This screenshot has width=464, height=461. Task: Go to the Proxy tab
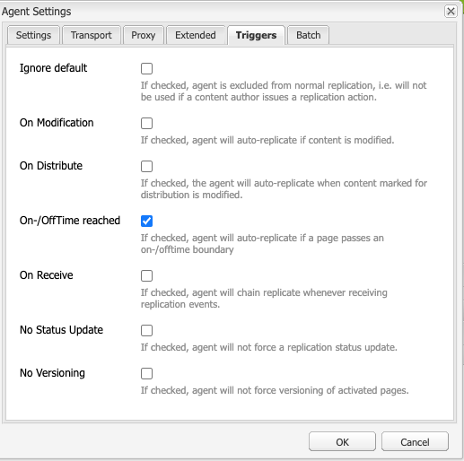coord(144,35)
